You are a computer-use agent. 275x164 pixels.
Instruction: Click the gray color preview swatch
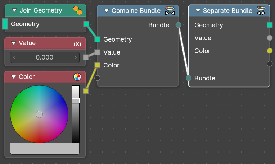click(45, 149)
